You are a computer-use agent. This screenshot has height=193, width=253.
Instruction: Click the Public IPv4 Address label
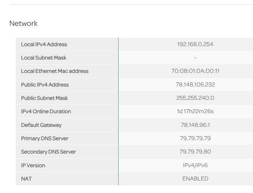[45, 85]
